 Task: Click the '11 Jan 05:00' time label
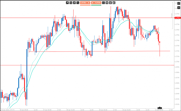coord(159,110)
